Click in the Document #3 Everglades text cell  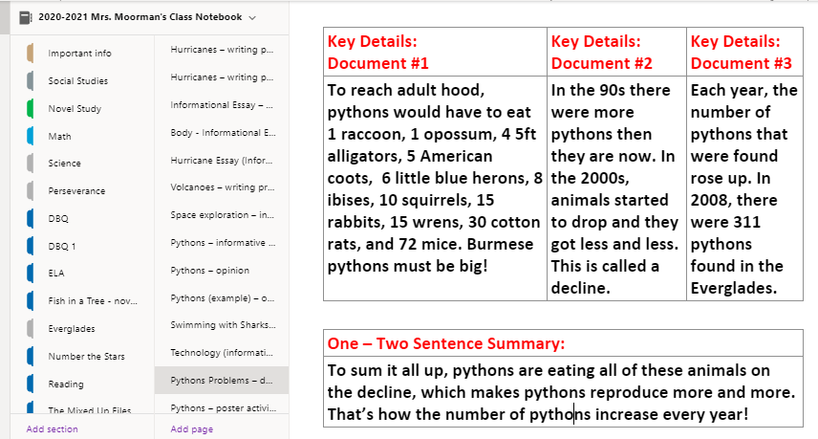(x=745, y=188)
